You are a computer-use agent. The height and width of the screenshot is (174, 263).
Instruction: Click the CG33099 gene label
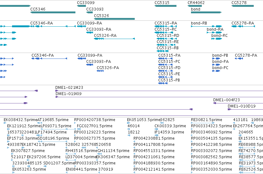pyautogui.click(x=86, y=3)
